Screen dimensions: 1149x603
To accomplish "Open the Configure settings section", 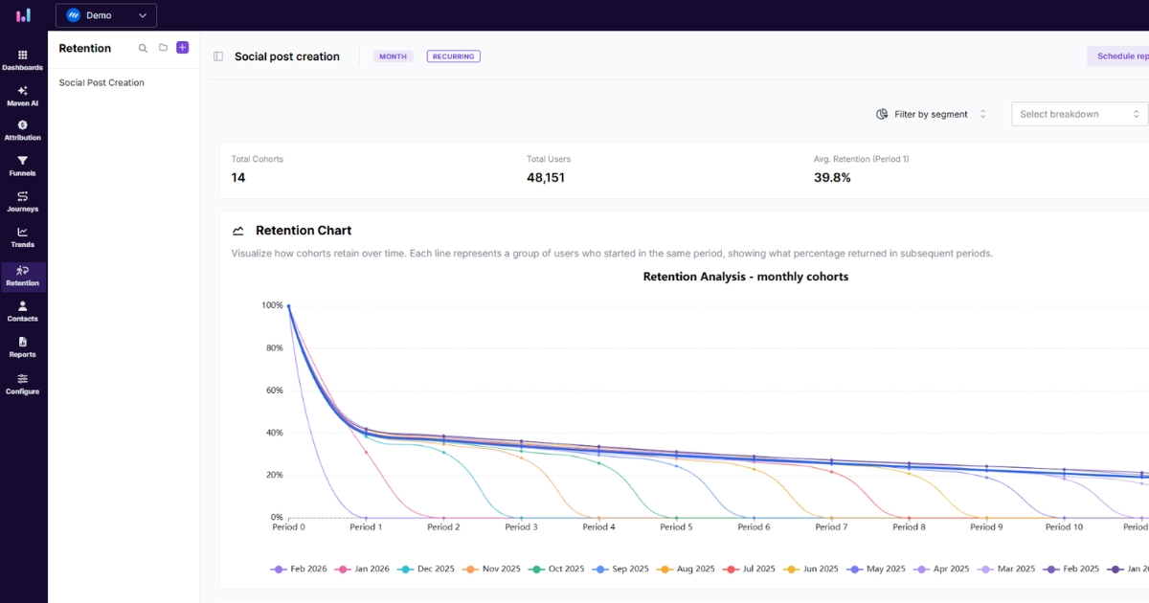I will 21,382.
